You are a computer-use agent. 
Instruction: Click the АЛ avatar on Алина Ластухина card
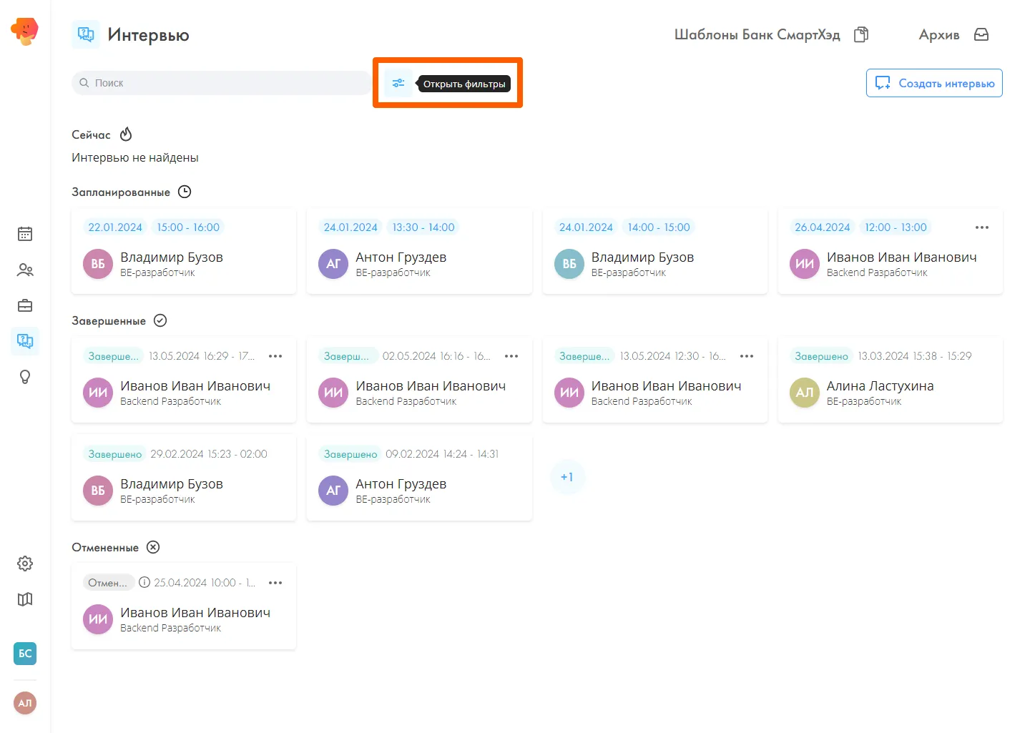click(805, 393)
